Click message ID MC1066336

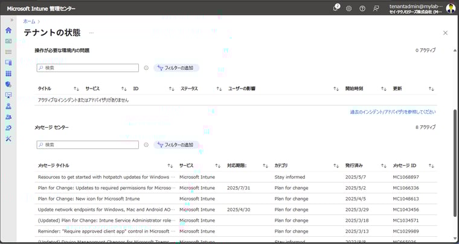(x=406, y=188)
